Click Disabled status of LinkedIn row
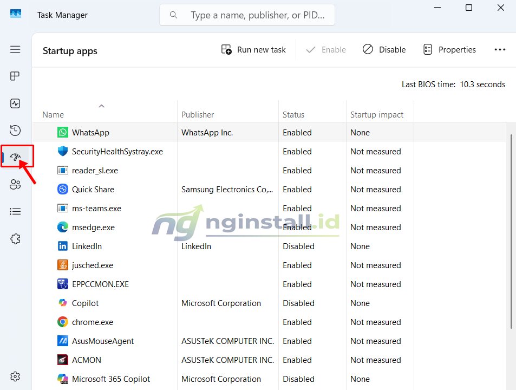This screenshot has height=390, width=516. pyautogui.click(x=298, y=246)
